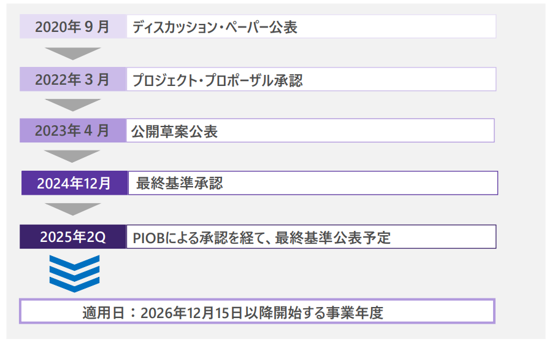Screen dimensions: 552x342
Task: Select the 2025年2Q date label
Action: (x=73, y=236)
